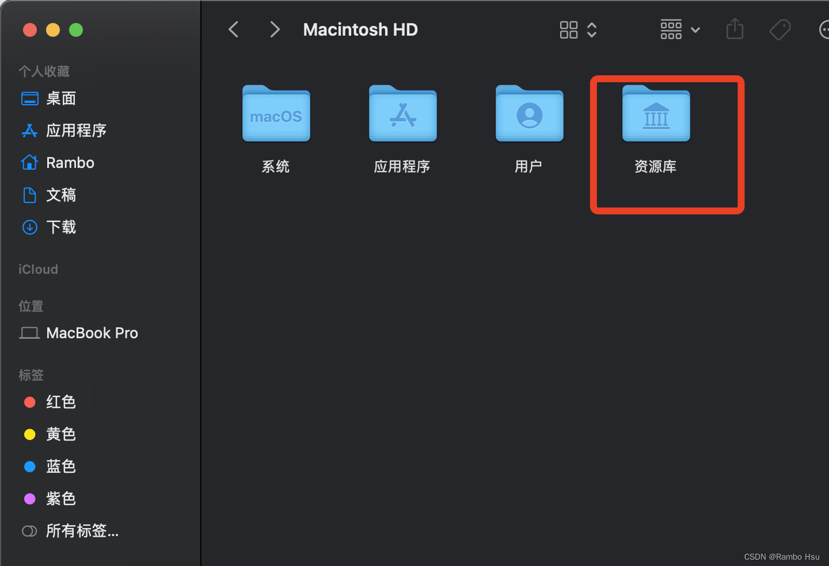Click the iCloud section header
Image resolution: width=829 pixels, height=566 pixels.
[38, 269]
